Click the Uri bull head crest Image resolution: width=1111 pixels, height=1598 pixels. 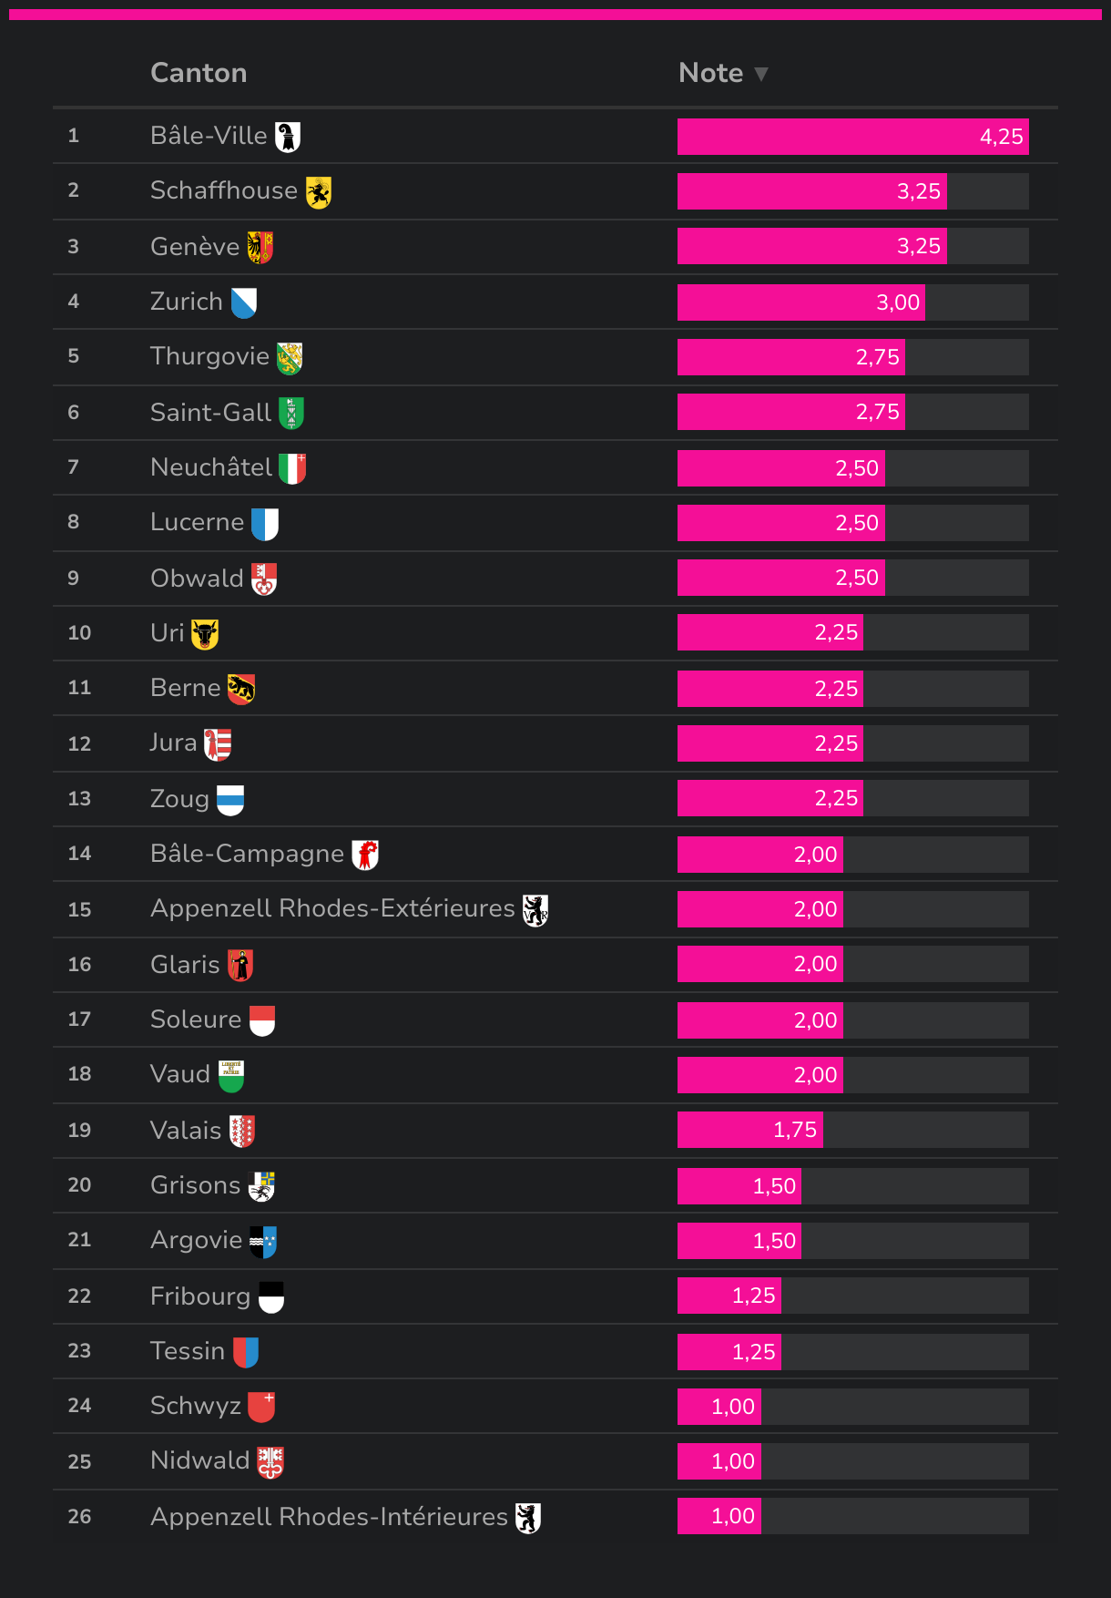(205, 634)
